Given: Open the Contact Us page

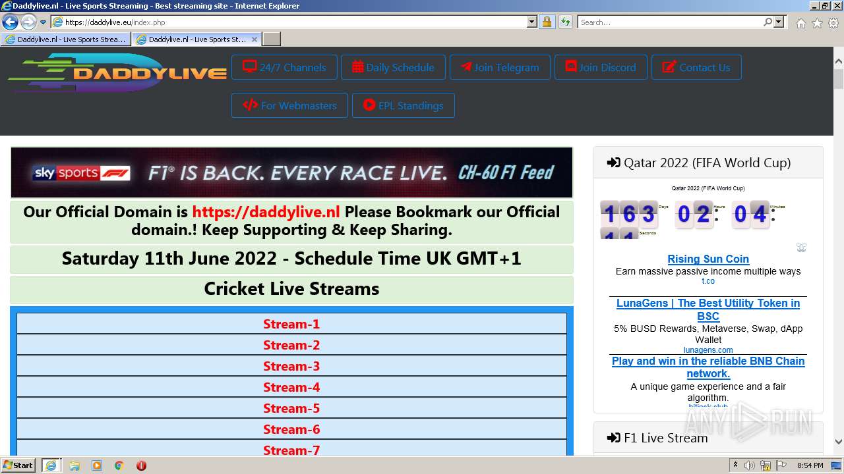Looking at the screenshot, I should coord(696,67).
